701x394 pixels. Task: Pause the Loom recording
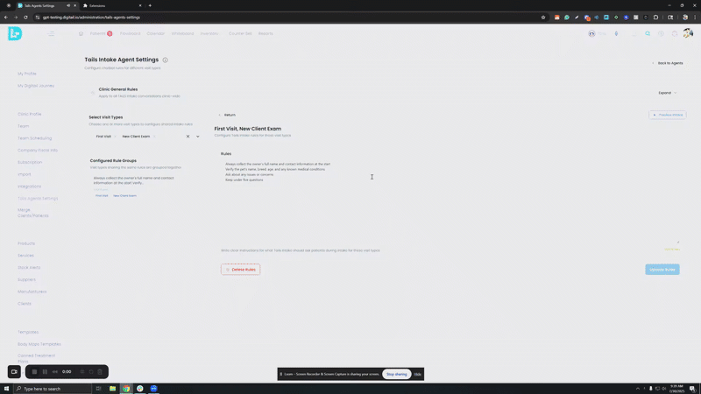click(x=45, y=371)
